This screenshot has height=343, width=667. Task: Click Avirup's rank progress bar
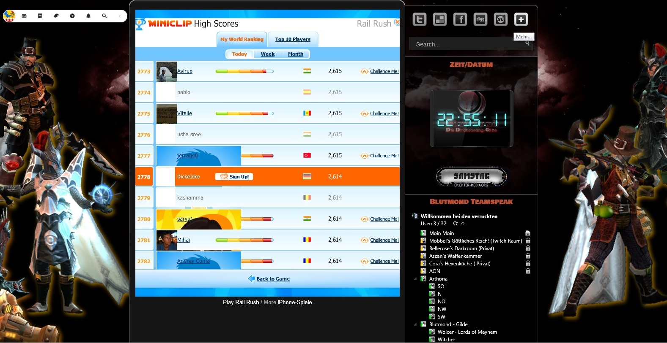click(244, 71)
